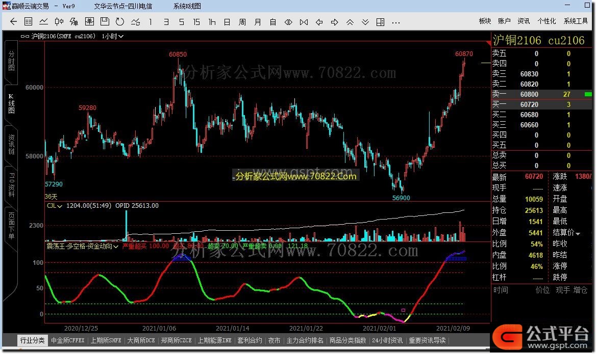Expand the 结算价 dropdown arrow
597x354 pixels.
click(x=578, y=233)
